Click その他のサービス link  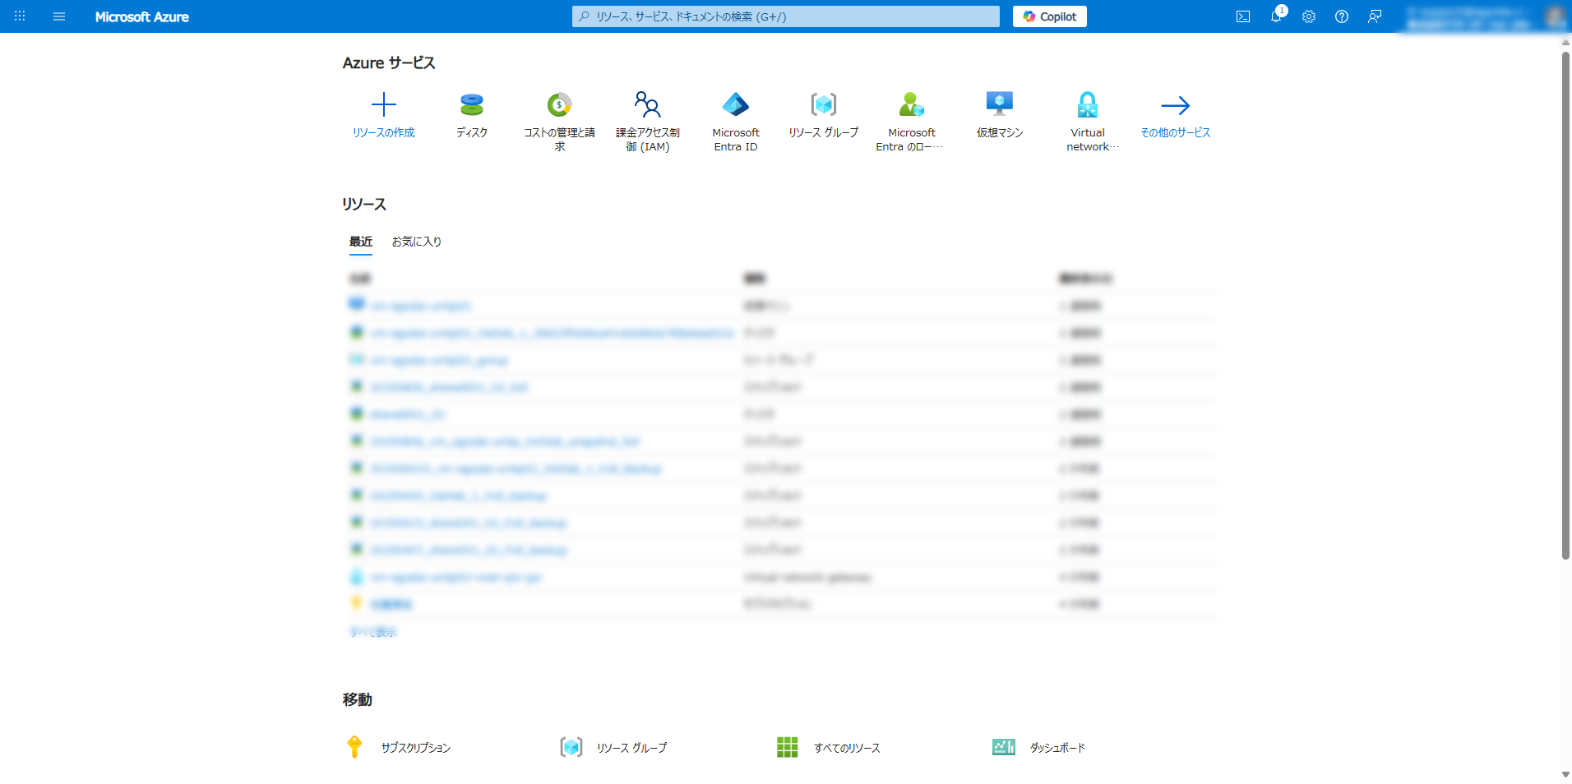pos(1175,132)
